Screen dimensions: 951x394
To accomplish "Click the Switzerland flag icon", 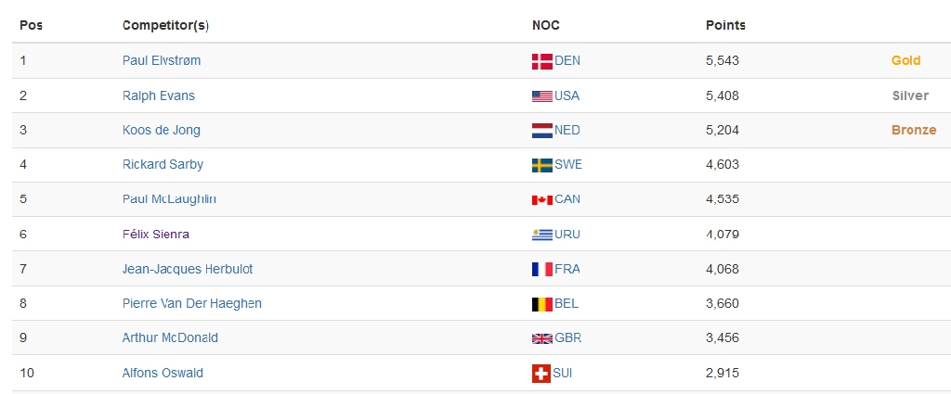I will [541, 374].
